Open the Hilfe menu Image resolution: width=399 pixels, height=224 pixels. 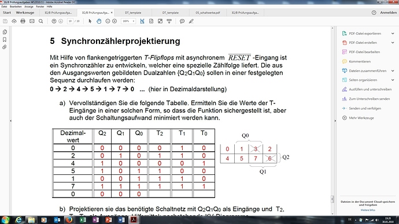click(49, 6)
